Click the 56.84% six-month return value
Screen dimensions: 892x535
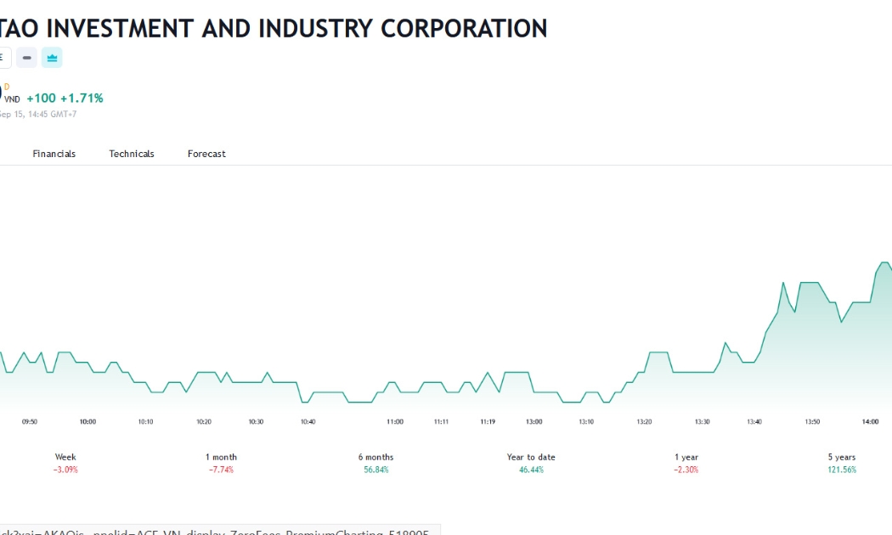(x=376, y=470)
